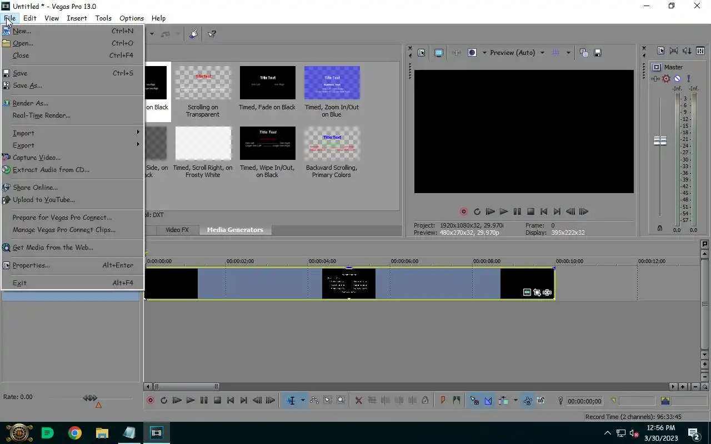Image resolution: width=711 pixels, height=444 pixels.
Task: Expand the Import submenu arrow
Action: (138, 132)
